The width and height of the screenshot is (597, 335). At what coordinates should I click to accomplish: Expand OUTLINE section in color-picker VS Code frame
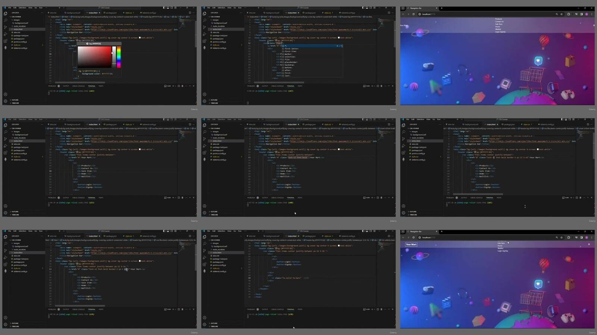pyautogui.click(x=15, y=100)
